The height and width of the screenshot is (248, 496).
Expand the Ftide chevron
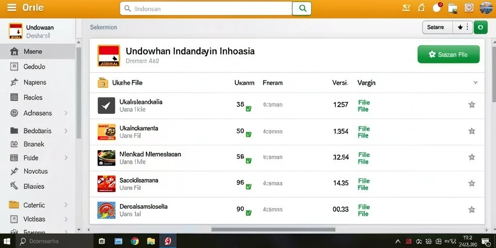coord(66,157)
